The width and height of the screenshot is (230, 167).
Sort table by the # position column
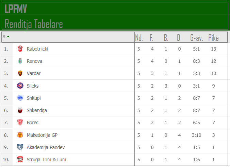(x=6, y=37)
